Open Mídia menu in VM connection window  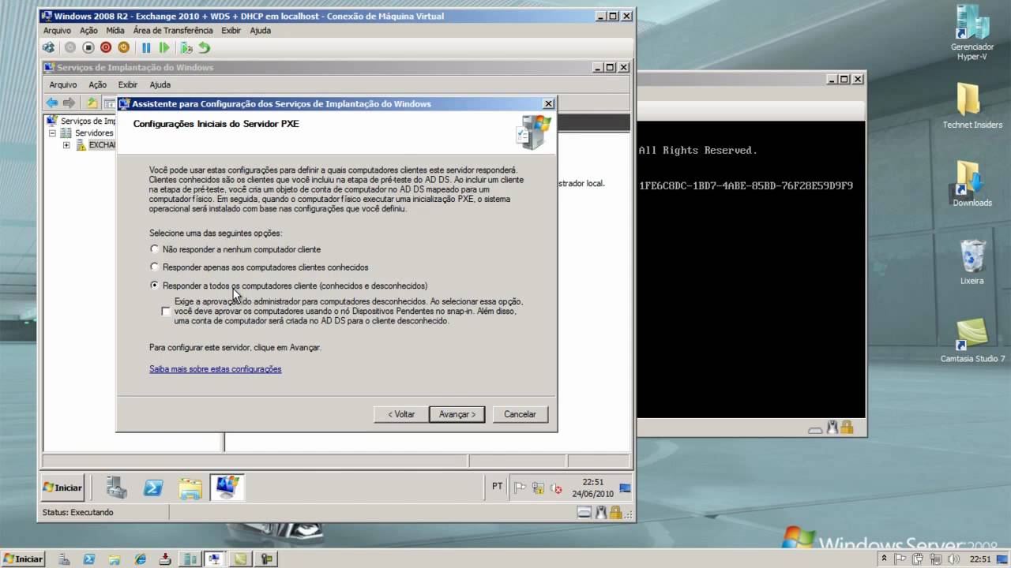(115, 30)
